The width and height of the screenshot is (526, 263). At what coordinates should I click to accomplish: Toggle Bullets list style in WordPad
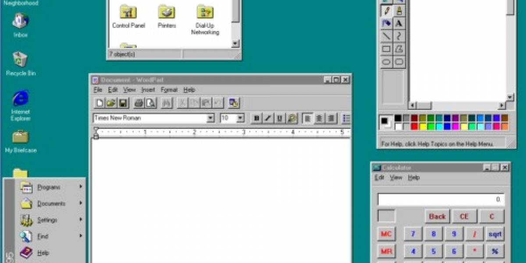coord(346,118)
